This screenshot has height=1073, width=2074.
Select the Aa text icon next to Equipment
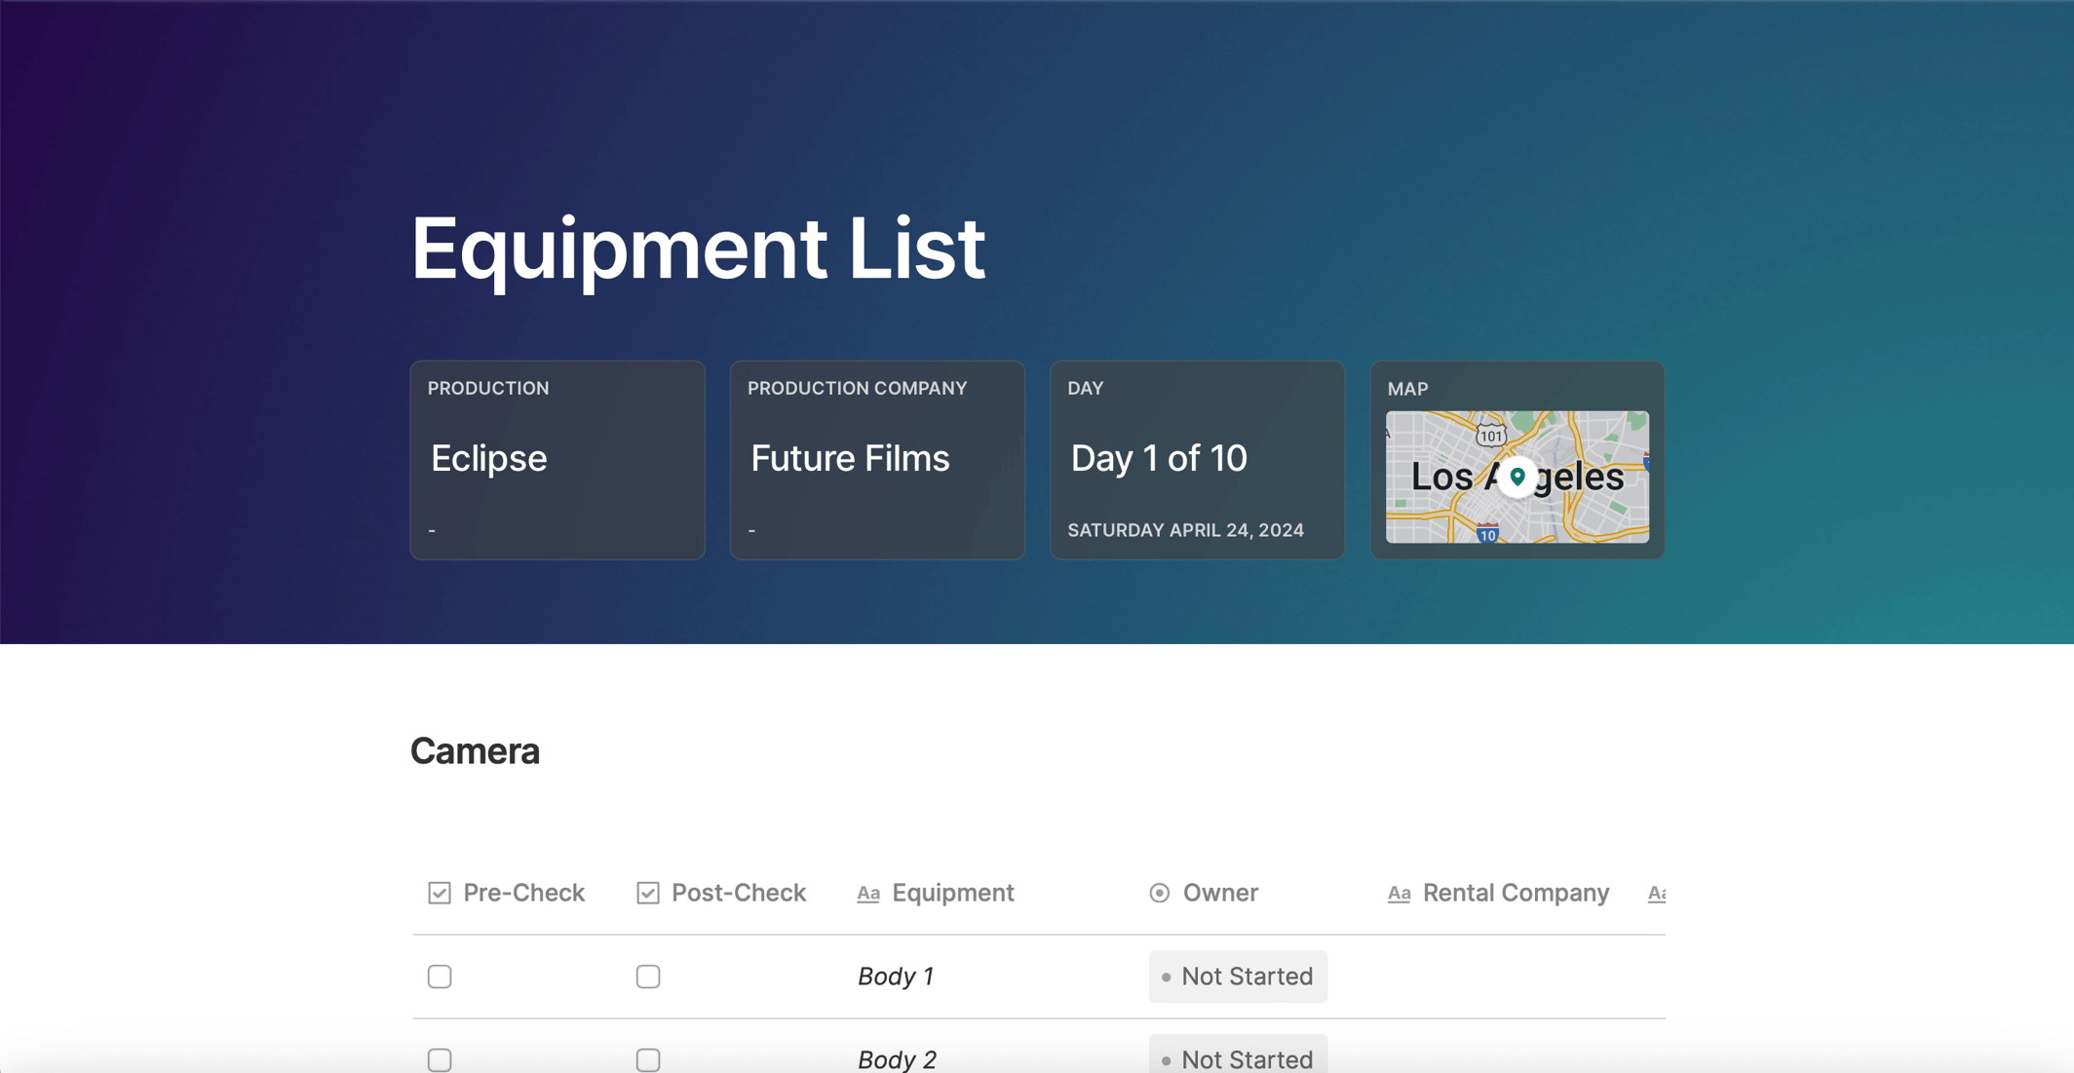867,893
